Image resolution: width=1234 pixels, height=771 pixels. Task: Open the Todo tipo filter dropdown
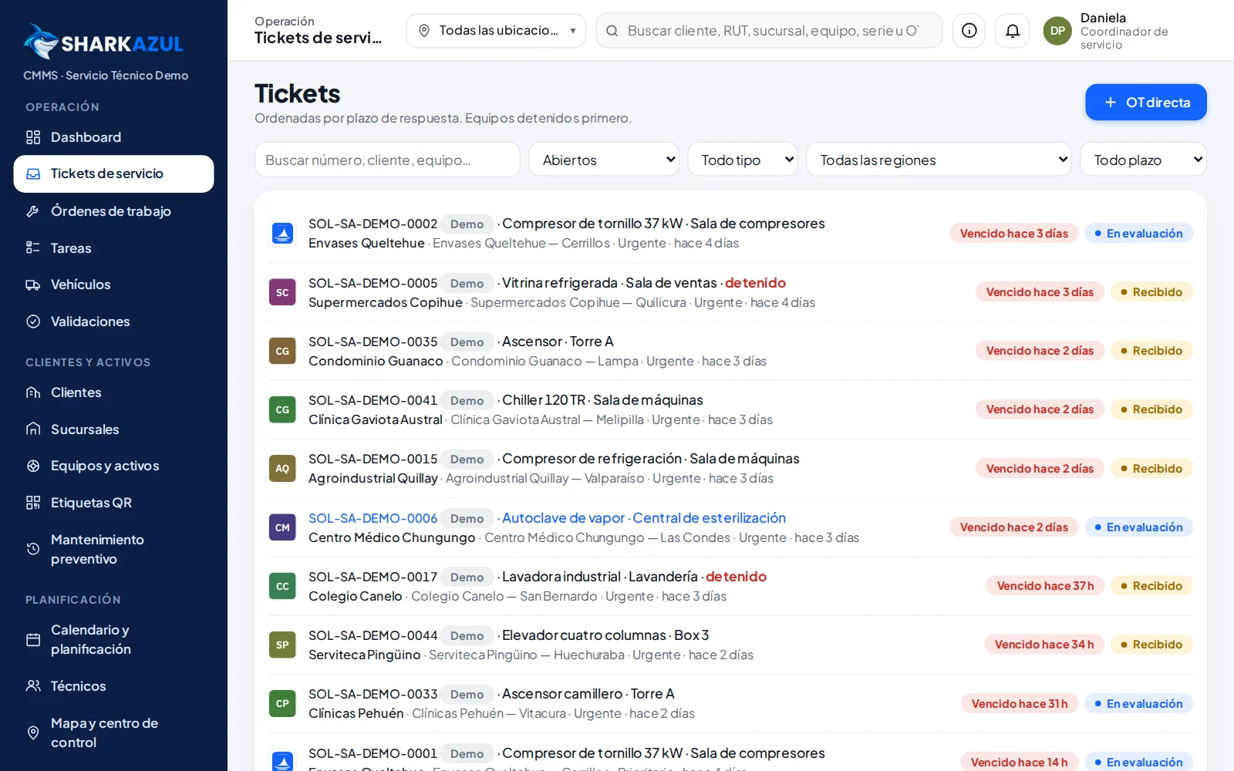(742, 160)
